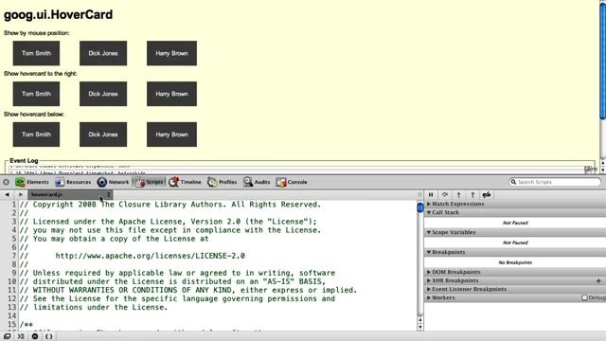This screenshot has height=341, width=606.
Task: Click Tom Smith in hovercard below row
Action: [36, 135]
